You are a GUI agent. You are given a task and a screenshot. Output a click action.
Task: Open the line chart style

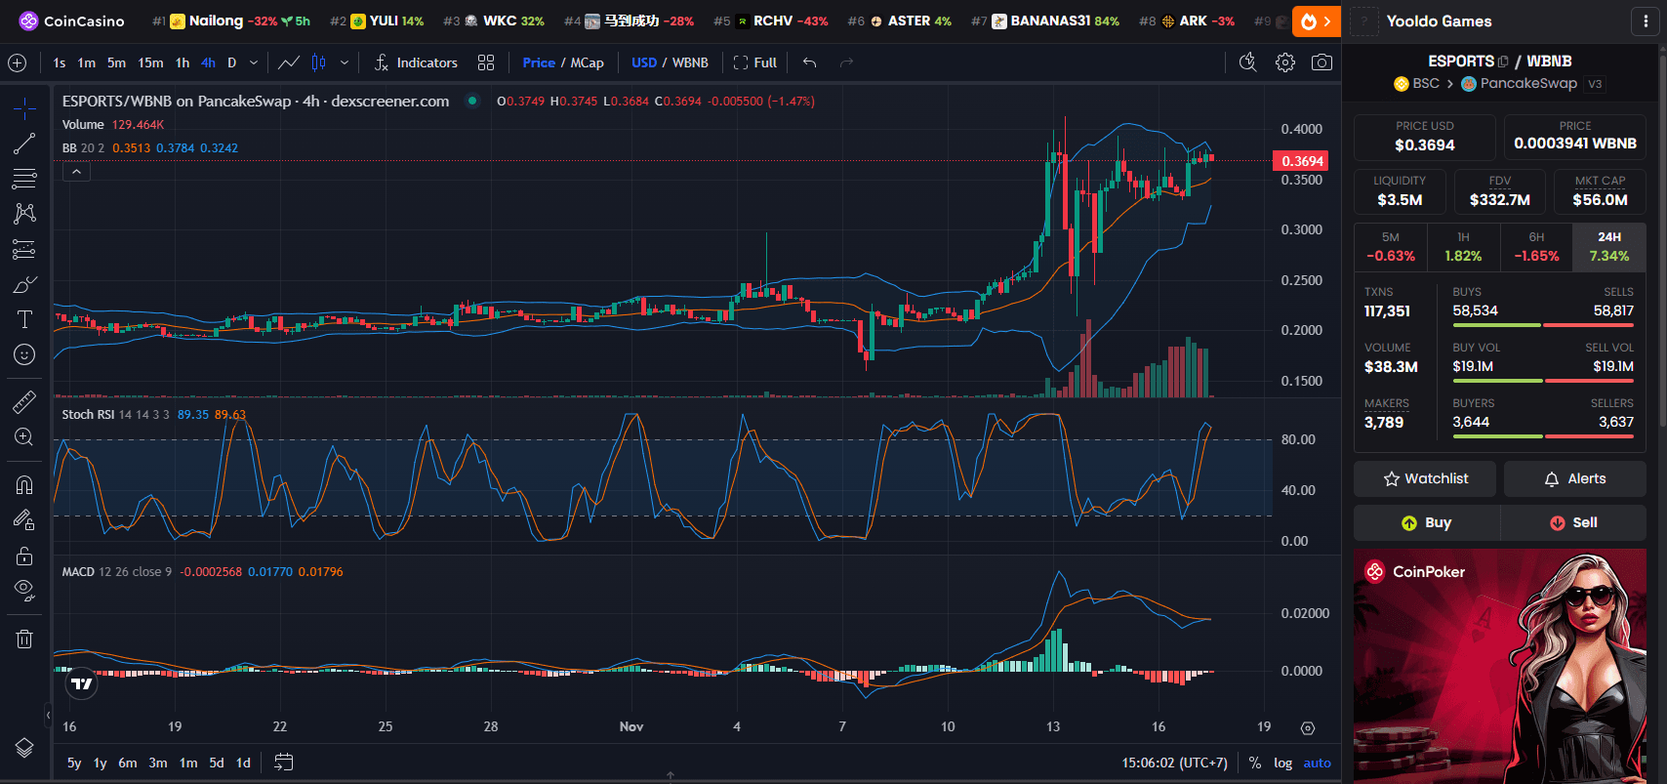tap(288, 62)
